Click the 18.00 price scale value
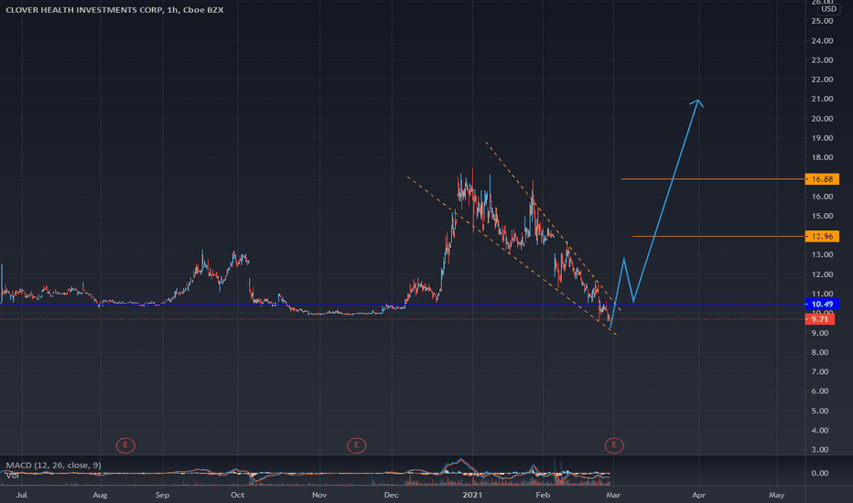853x503 pixels. (x=822, y=157)
